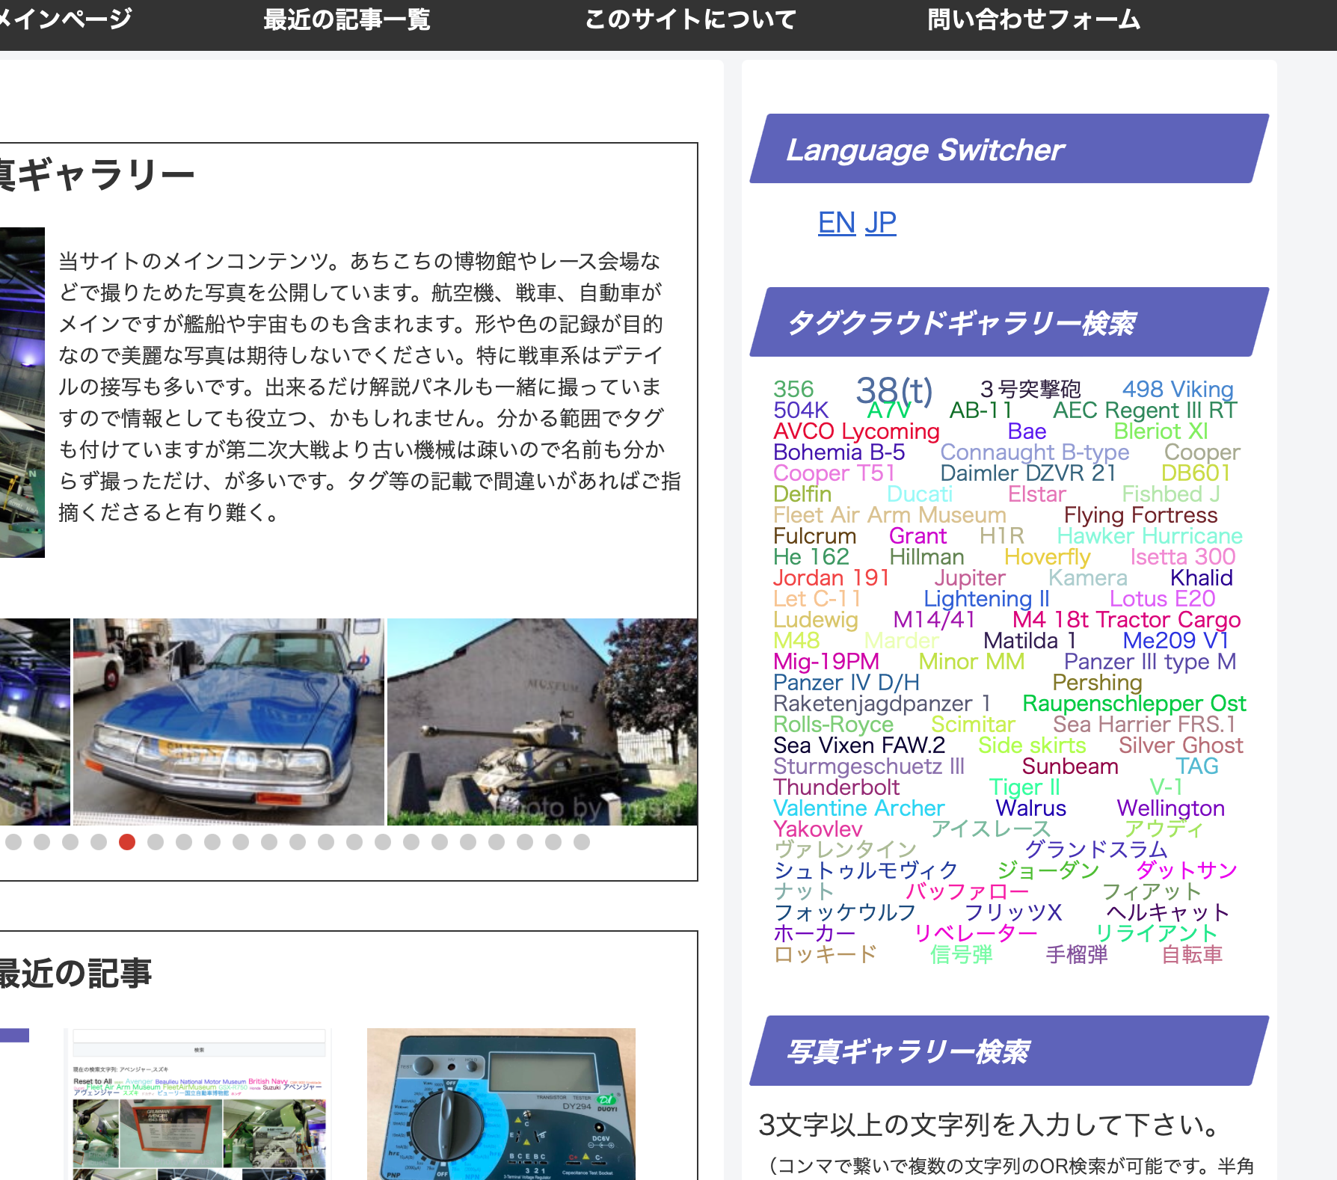This screenshot has height=1180, width=1337.
Task: Select the Rolls-Royce tag
Action: coord(833,725)
